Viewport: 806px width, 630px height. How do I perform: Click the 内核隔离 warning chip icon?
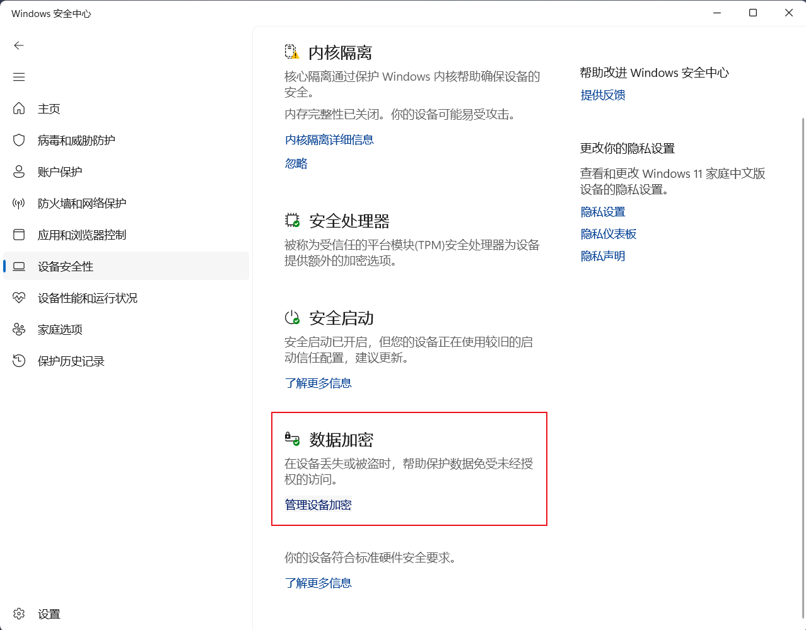(292, 52)
